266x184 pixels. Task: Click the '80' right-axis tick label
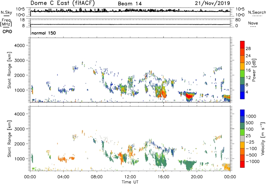pos(238,20)
